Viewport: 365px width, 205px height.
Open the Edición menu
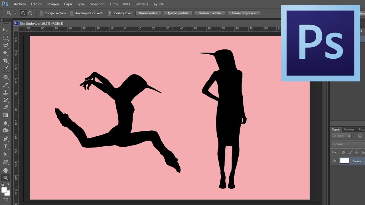[x=36, y=4]
